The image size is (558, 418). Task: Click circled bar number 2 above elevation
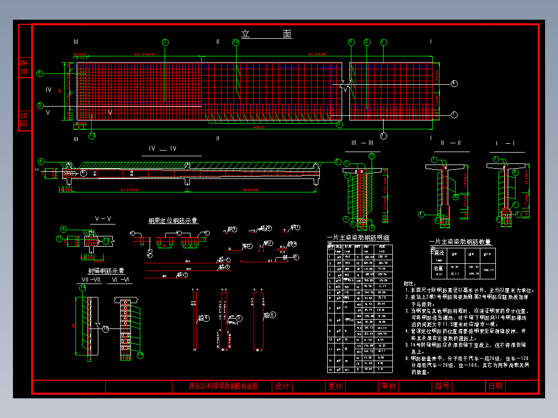367,42
